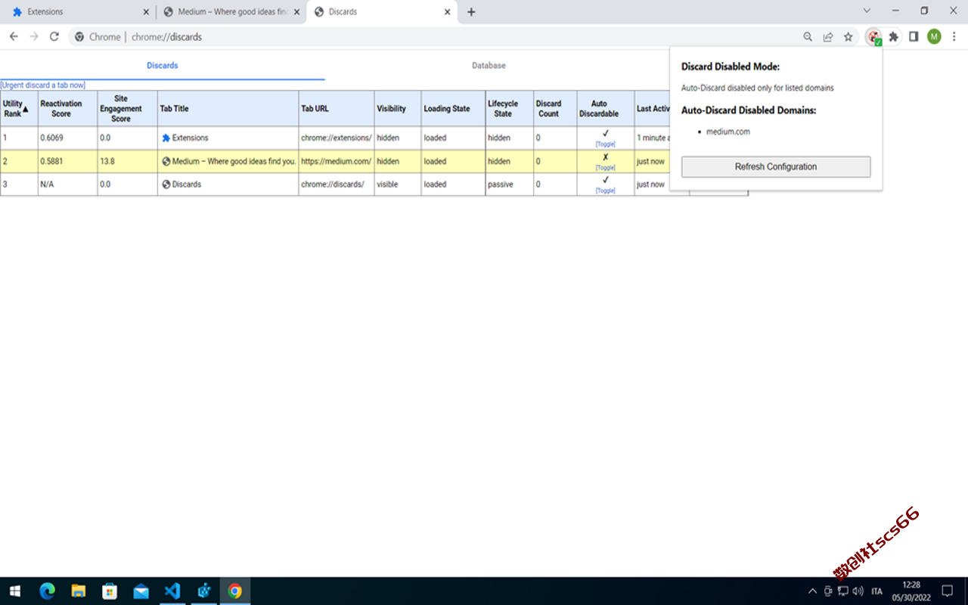This screenshot has width=968, height=605.
Task: Close the Extensions tab
Action: pos(146,12)
